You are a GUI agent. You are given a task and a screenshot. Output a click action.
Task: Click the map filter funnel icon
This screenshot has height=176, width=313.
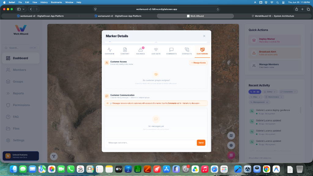(54, 156)
